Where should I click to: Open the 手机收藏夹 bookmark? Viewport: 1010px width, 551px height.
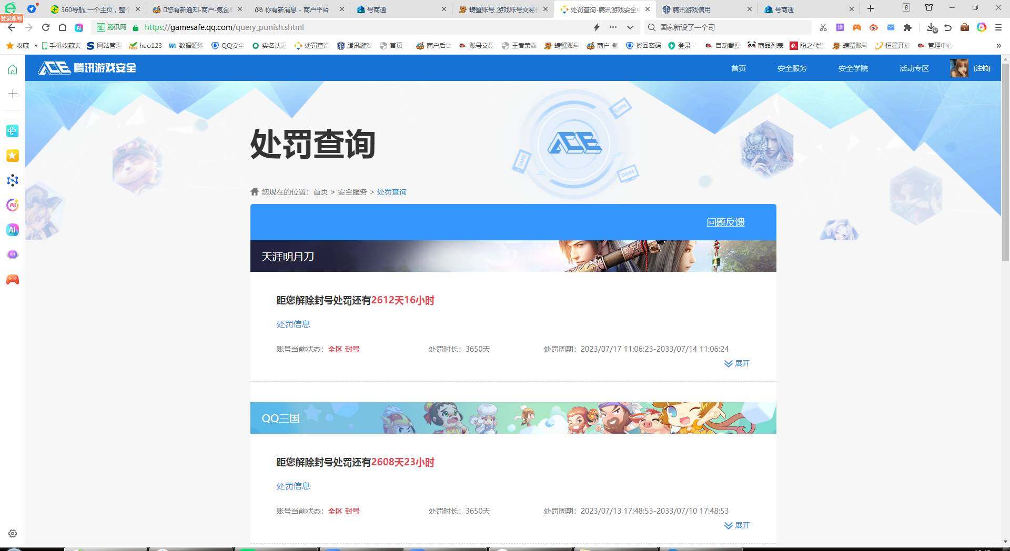click(x=61, y=46)
